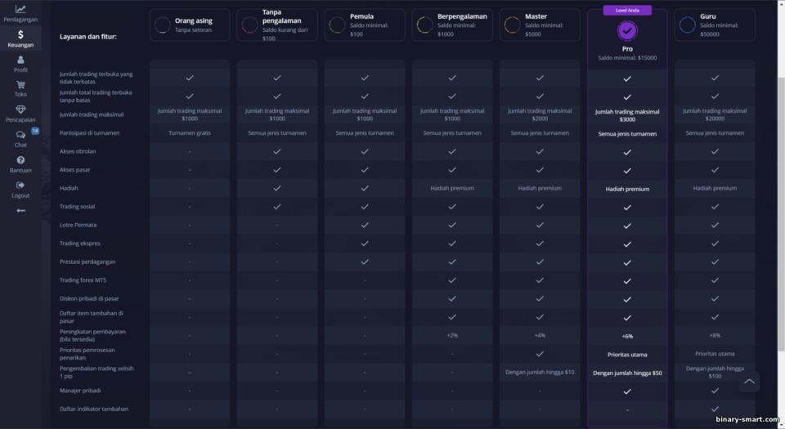The image size is (785, 429).
Task: Click '+6%' in Pro column
Action: tap(627, 337)
